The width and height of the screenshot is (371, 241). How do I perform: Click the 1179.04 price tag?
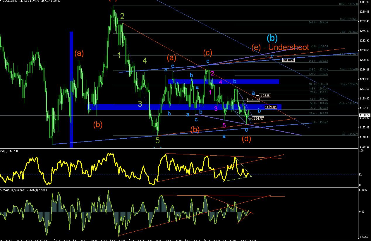point(271,107)
